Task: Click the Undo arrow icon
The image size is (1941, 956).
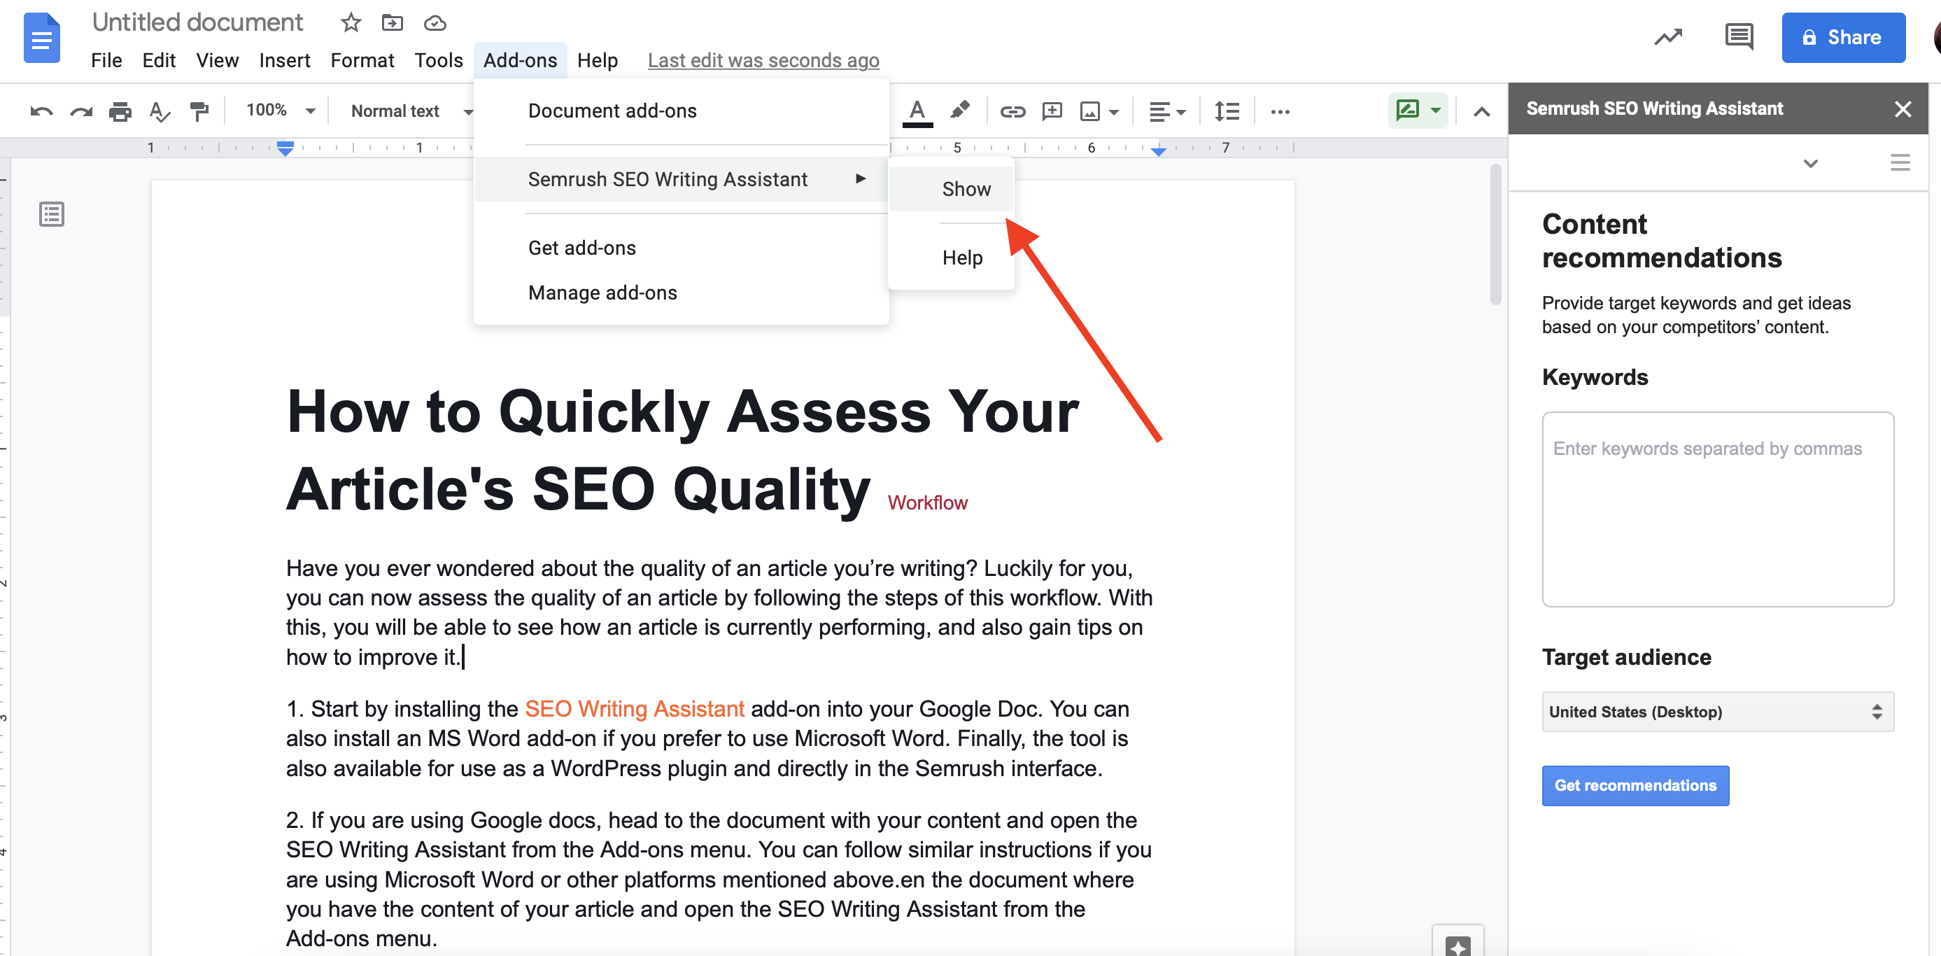Action: click(41, 111)
